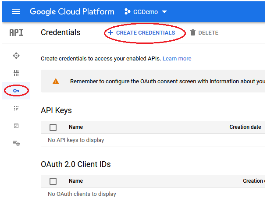Sort API Keys by Creation date
Image resolution: width=267 pixels, height=202 pixels.
pos(245,127)
